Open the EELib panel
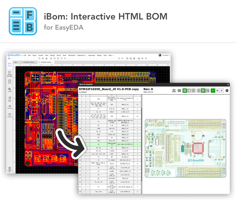Viewport: 236px width, 205px height. [x=10, y=82]
